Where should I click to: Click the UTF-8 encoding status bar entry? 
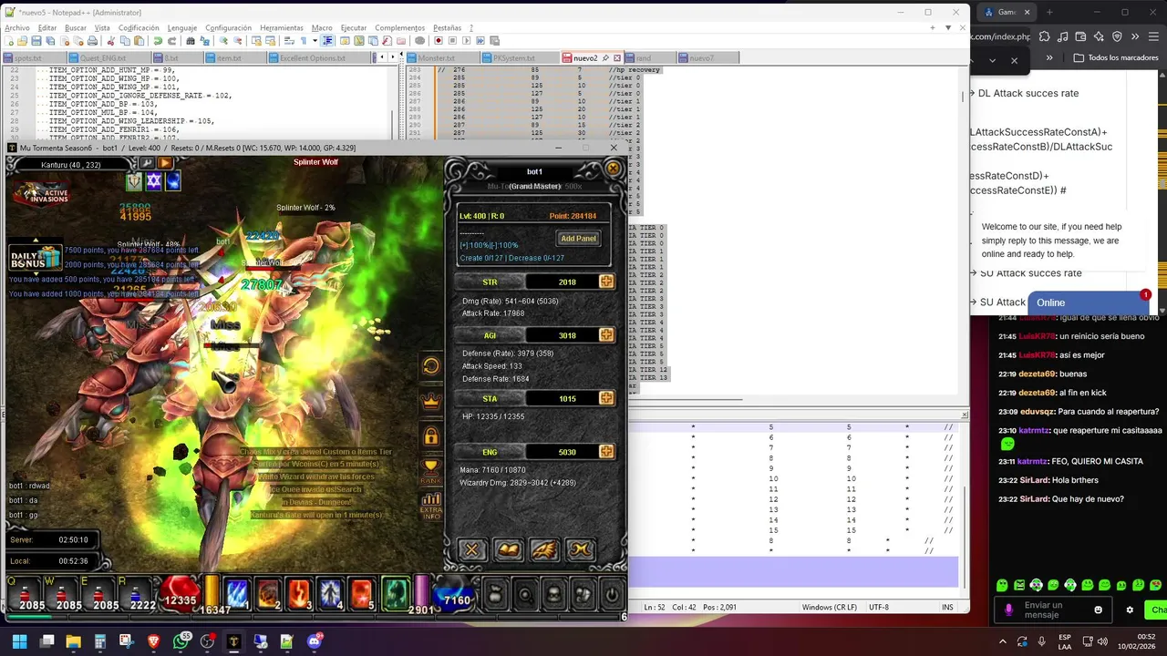(879, 607)
